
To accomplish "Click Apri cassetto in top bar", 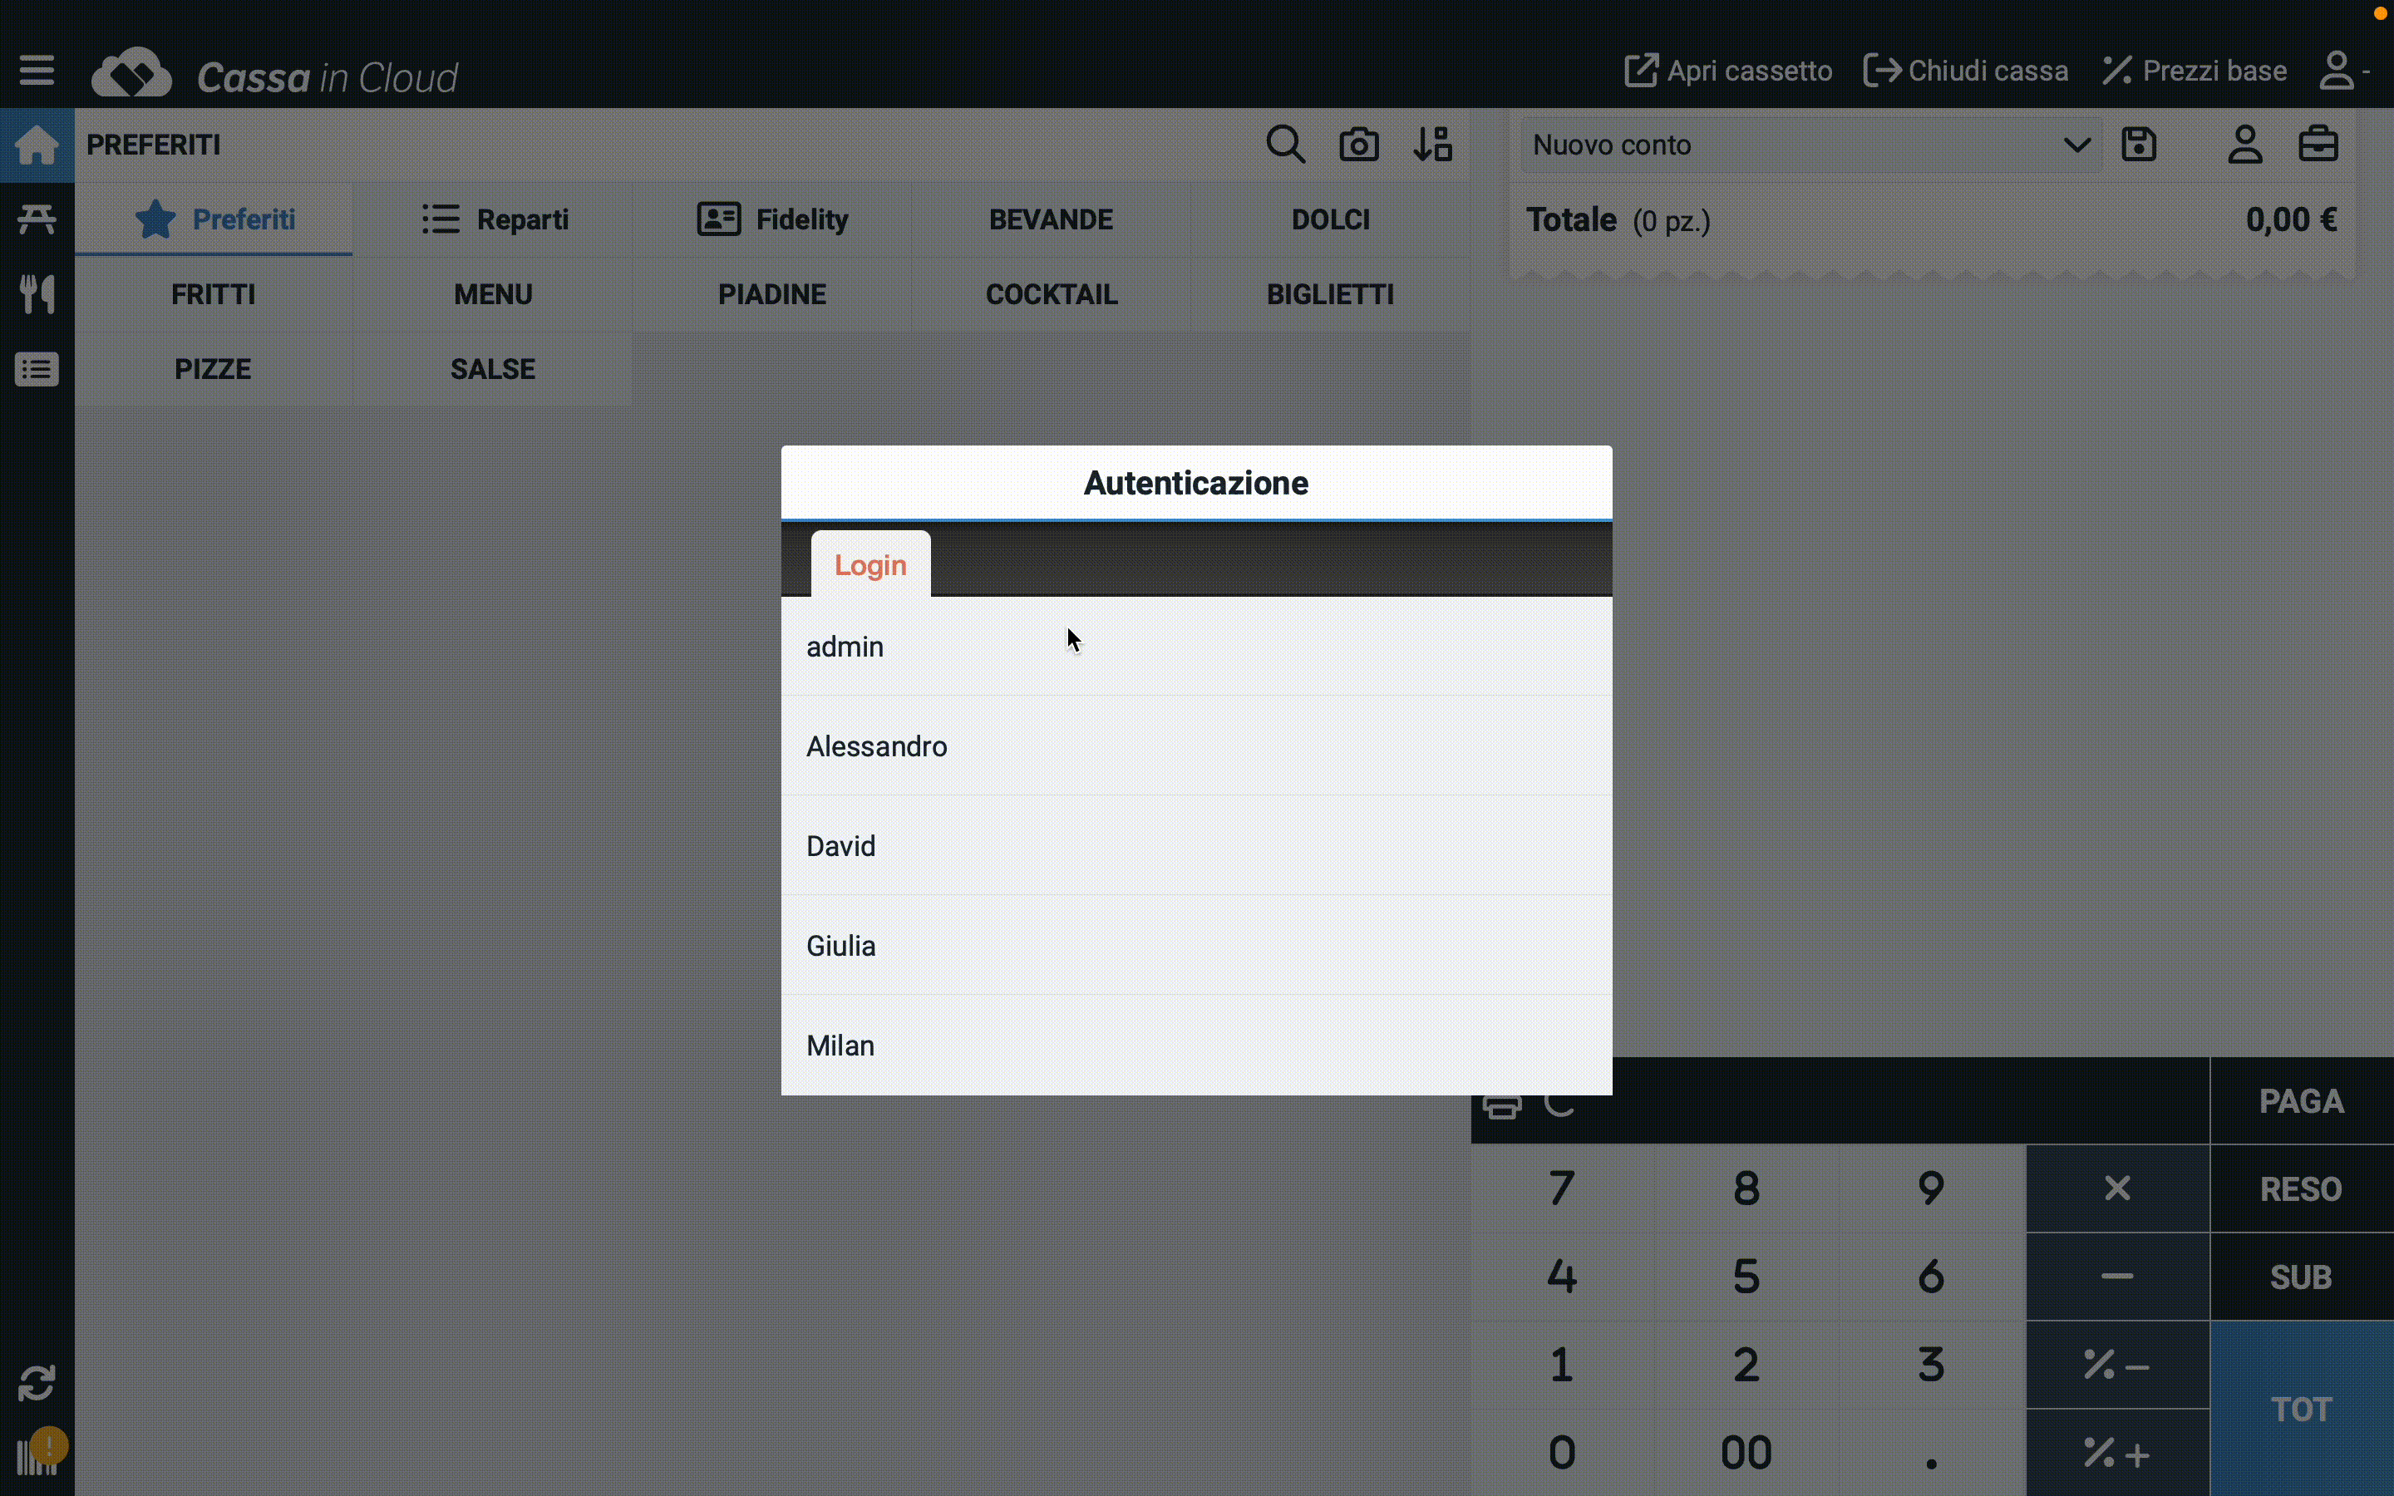I will (1728, 71).
